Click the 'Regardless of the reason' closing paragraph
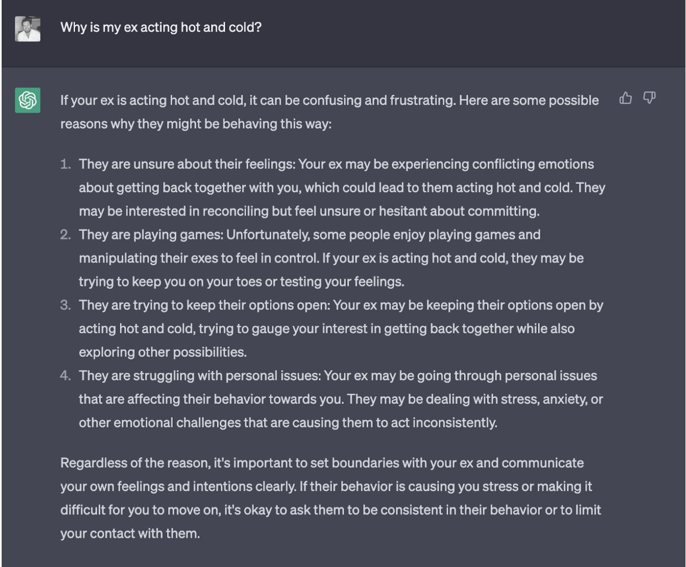The height and width of the screenshot is (567, 686). (331, 498)
